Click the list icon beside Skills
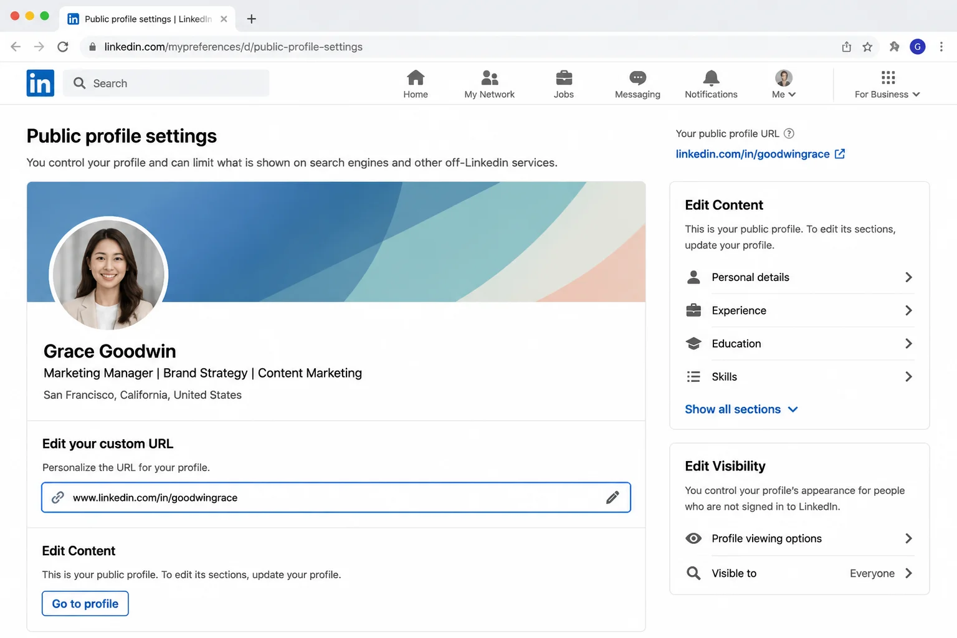The height and width of the screenshot is (638, 957). (693, 376)
